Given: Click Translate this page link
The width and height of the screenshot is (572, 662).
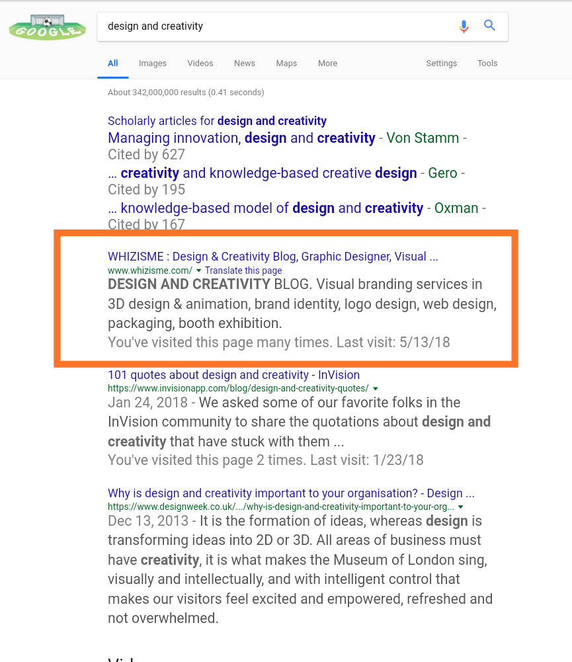Looking at the screenshot, I should 243,270.
